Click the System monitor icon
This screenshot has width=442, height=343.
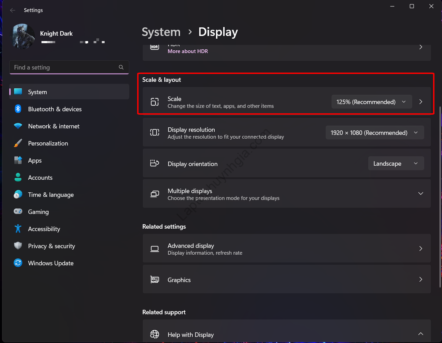[18, 92]
